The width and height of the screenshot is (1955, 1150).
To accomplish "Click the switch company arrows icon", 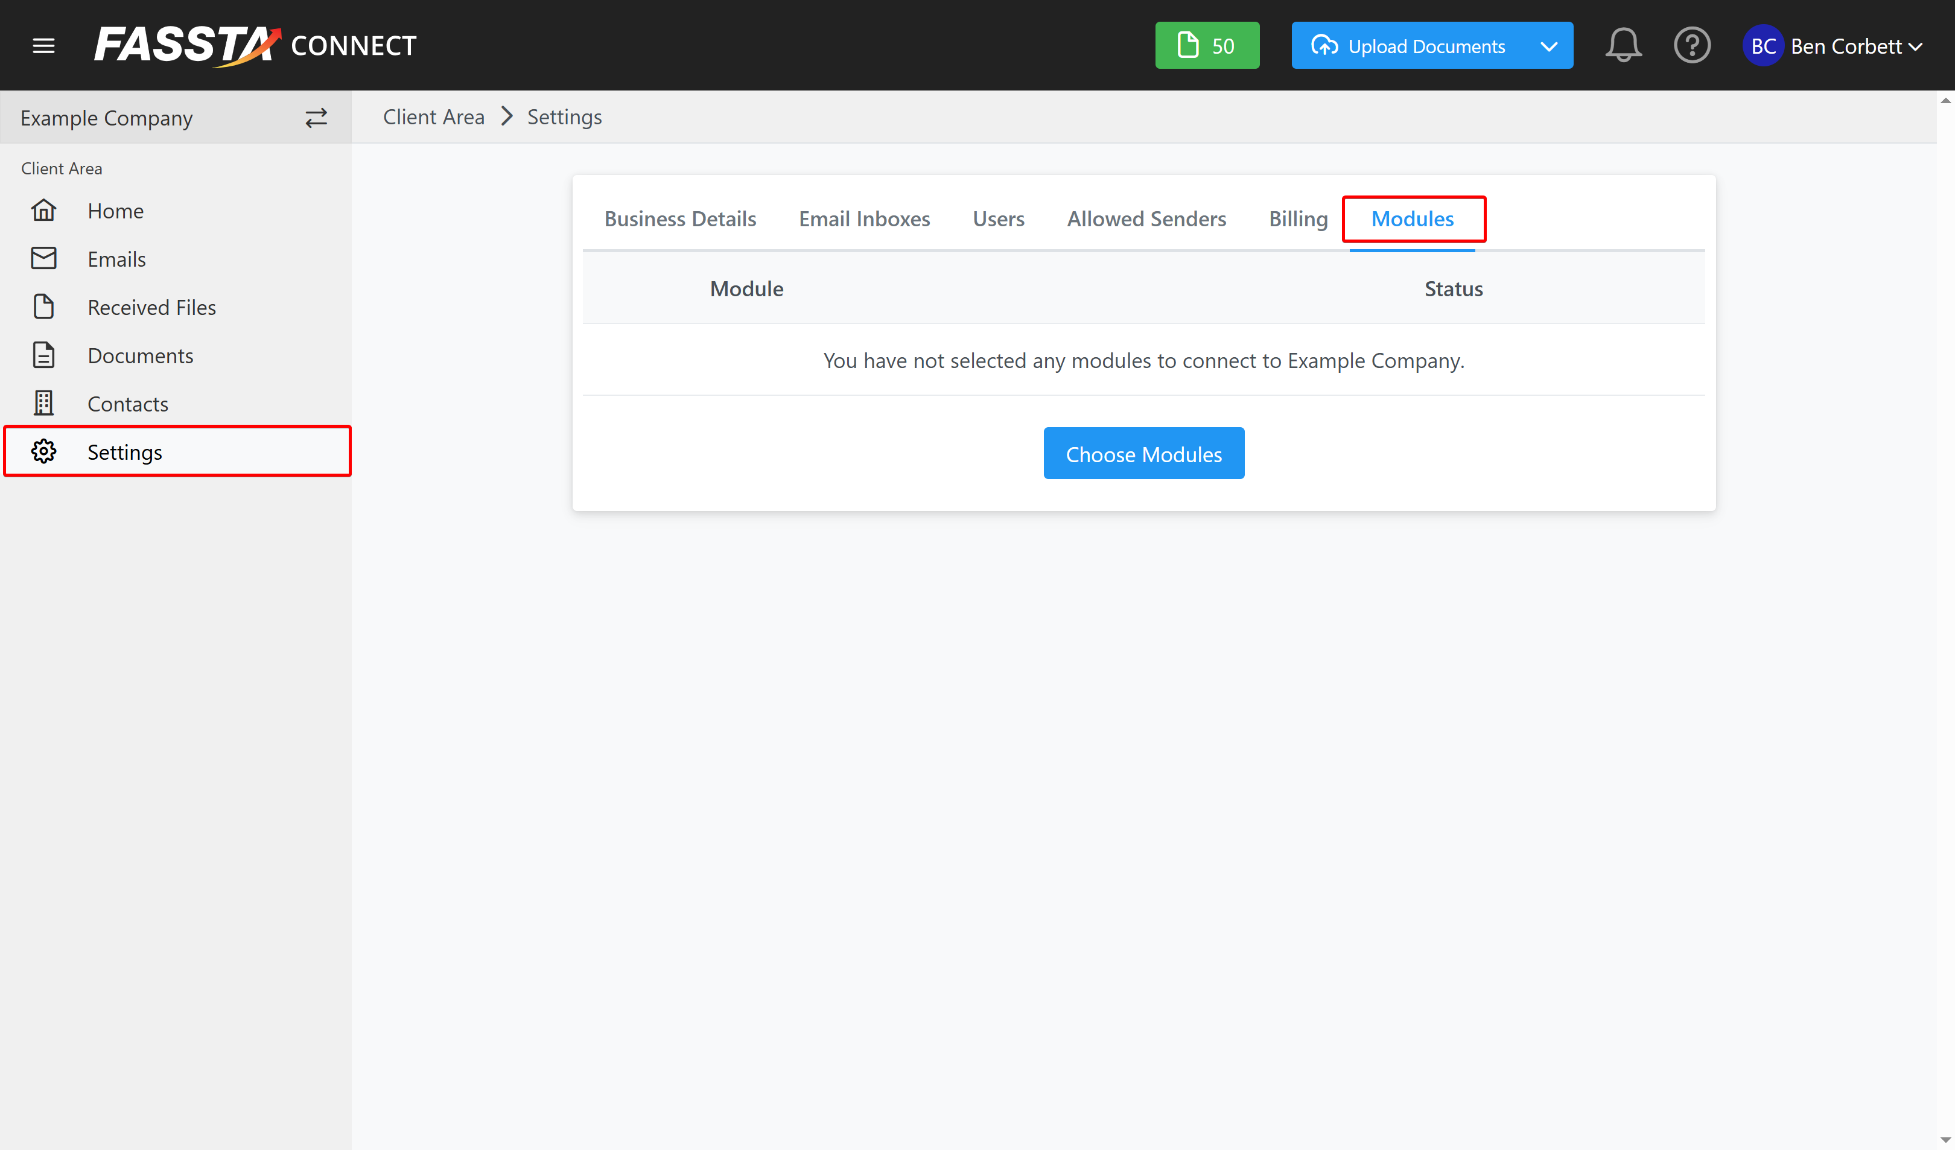I will click(316, 118).
